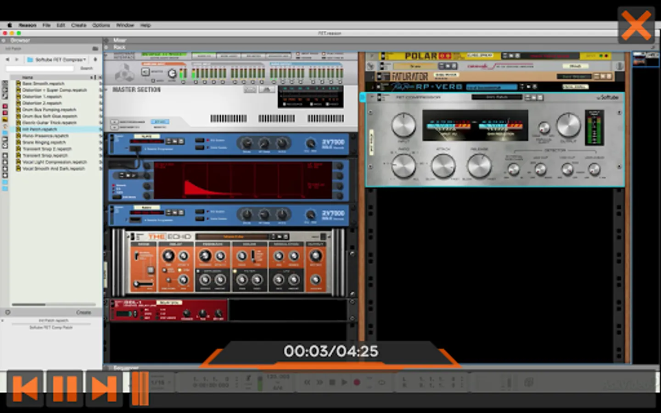Click the FET Compressor Ratio knob
Image resolution: width=661 pixels, height=413 pixels.
click(403, 166)
